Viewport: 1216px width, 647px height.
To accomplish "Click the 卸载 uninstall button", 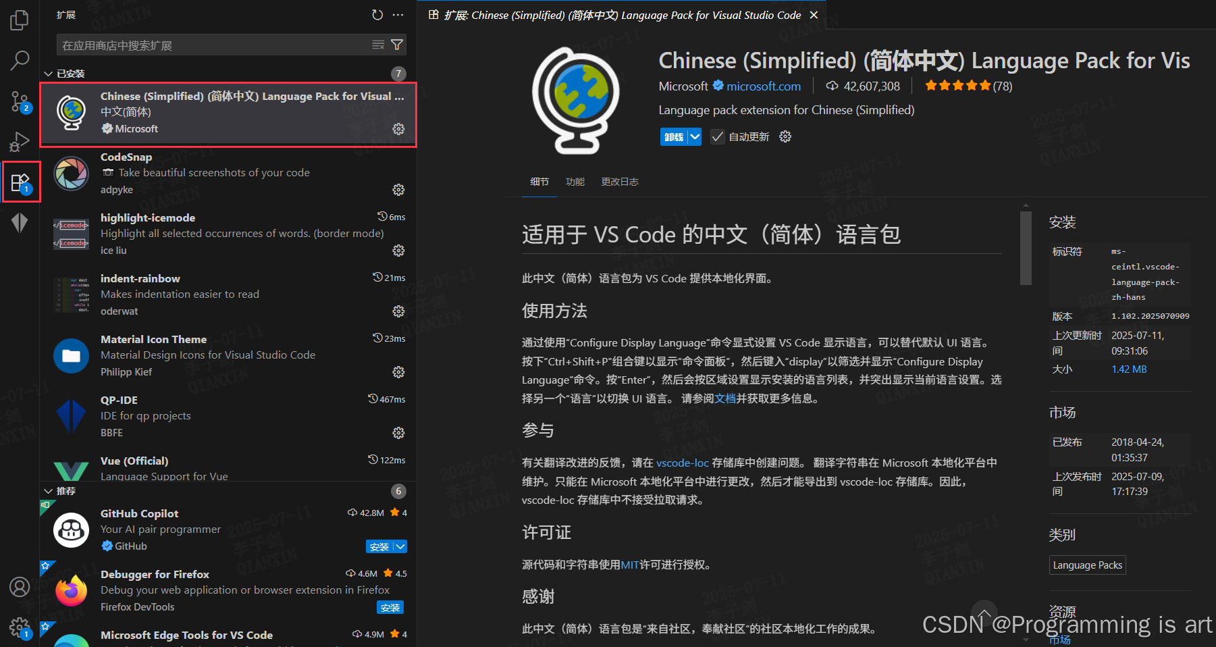I will [x=674, y=136].
